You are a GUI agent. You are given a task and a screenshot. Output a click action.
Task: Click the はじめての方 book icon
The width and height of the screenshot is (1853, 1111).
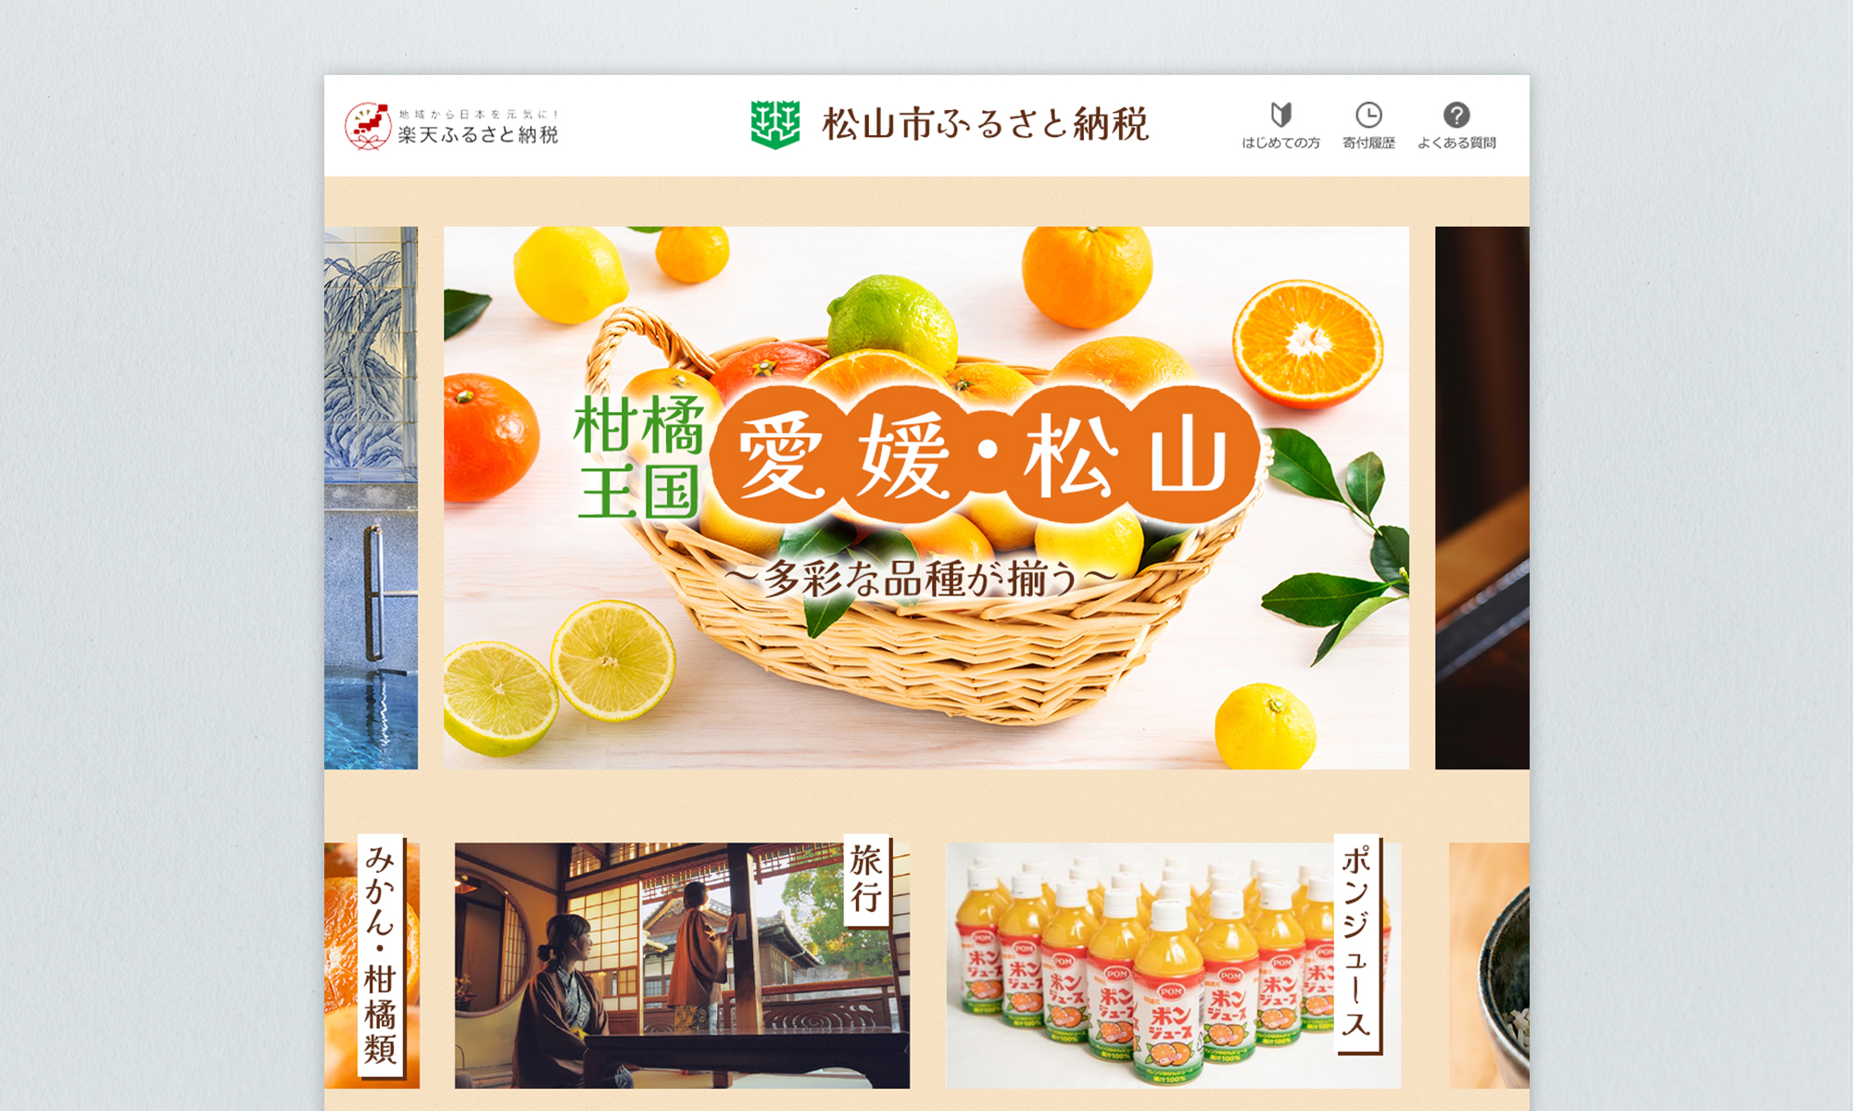(1283, 114)
